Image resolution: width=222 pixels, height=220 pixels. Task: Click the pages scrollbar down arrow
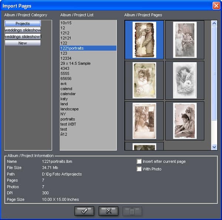tap(214, 147)
